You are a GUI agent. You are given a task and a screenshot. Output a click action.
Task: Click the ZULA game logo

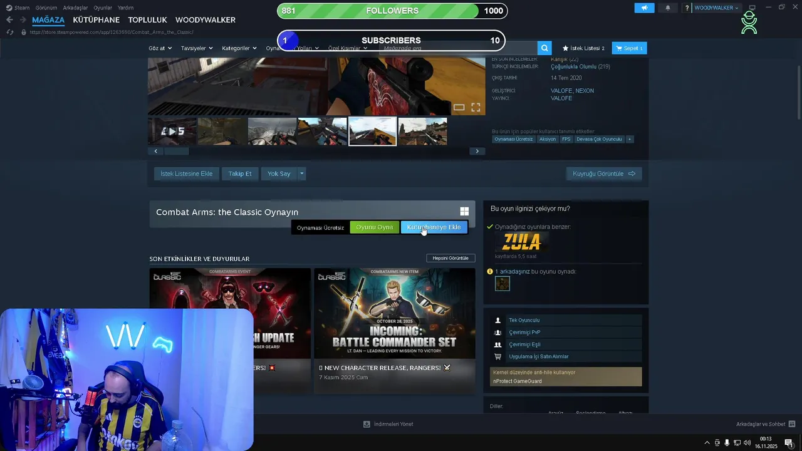click(522, 241)
